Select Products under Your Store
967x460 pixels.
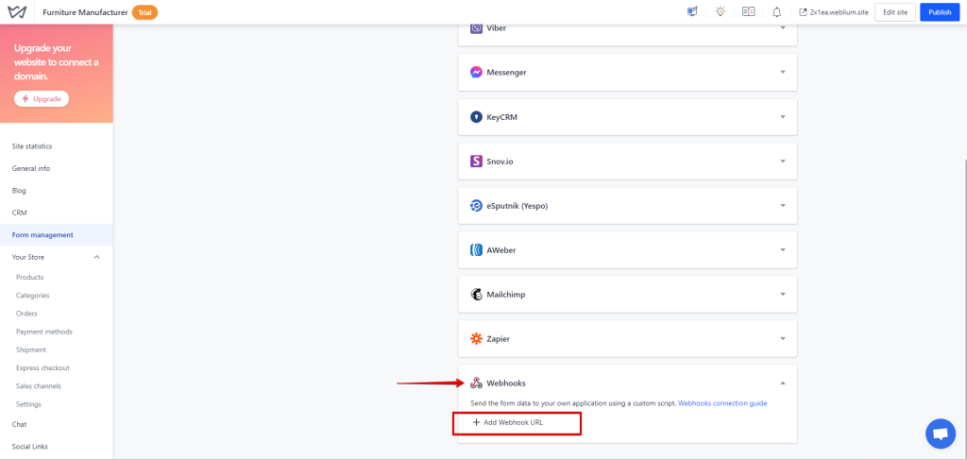[x=30, y=277]
